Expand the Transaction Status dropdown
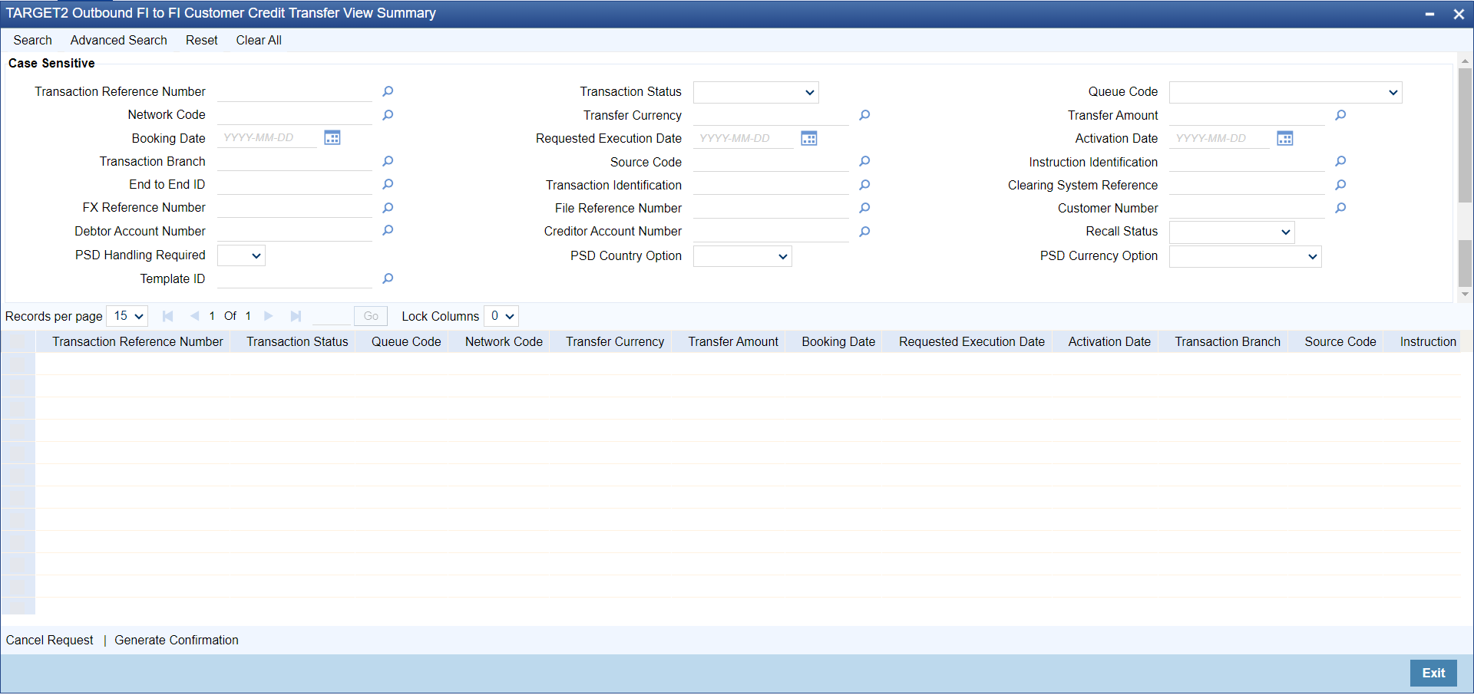Viewport: 1474px width, 695px height. (756, 93)
